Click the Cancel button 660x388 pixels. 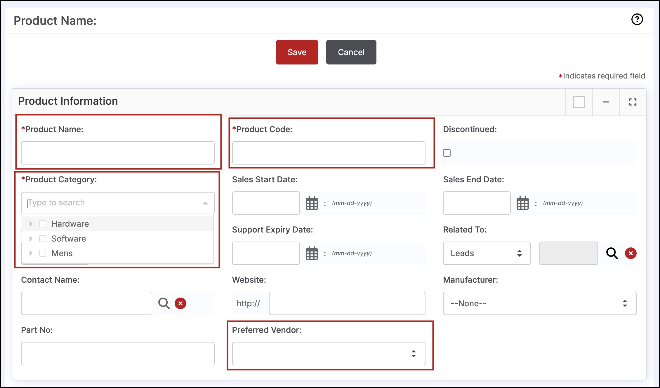(x=351, y=52)
